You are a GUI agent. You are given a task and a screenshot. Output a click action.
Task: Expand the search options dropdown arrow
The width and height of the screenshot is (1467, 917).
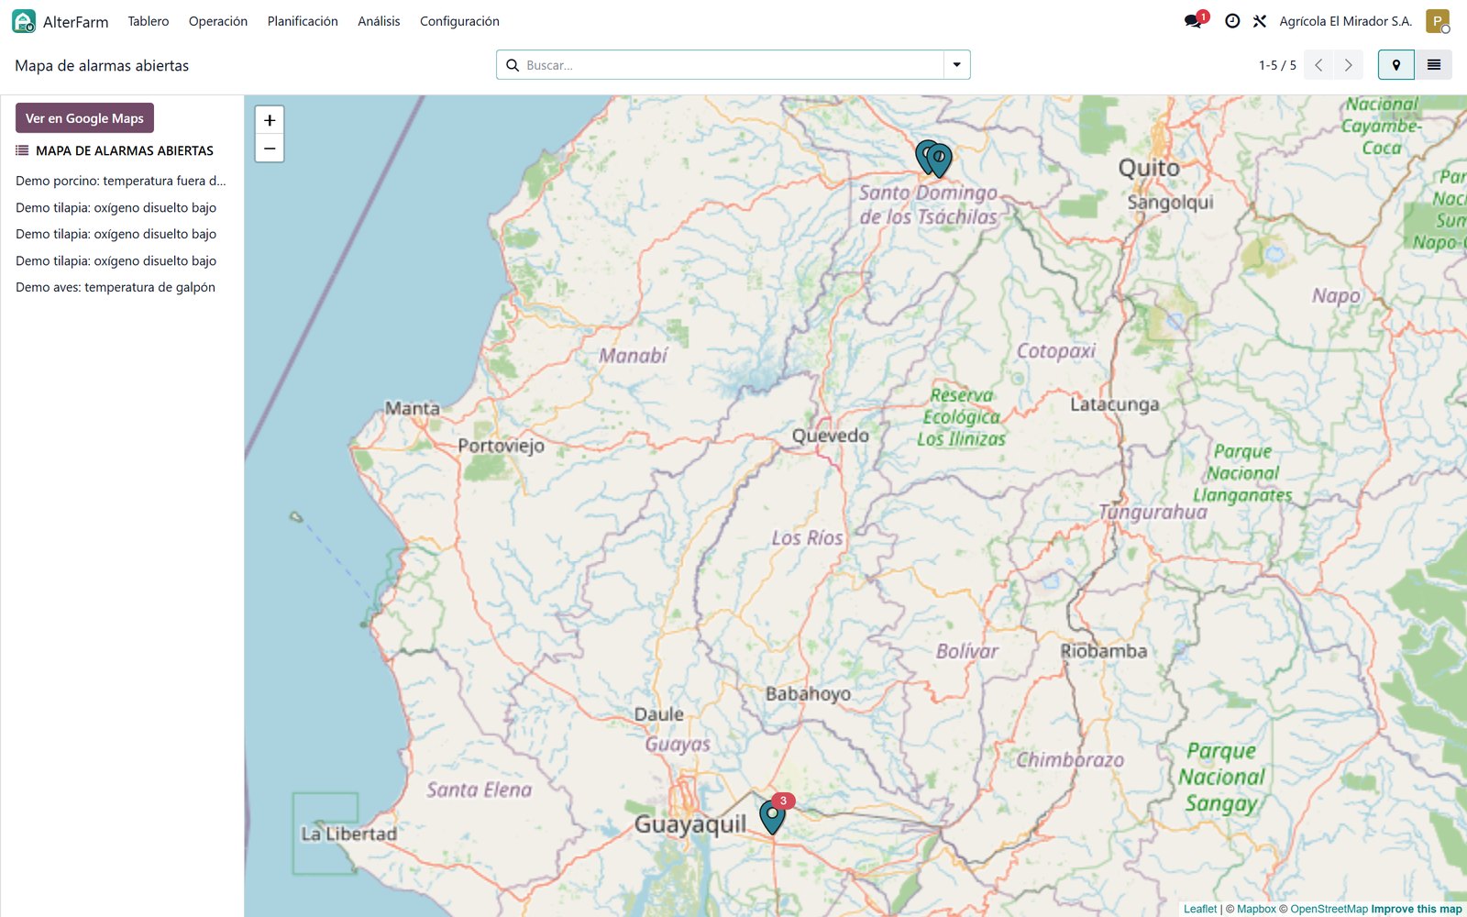[x=956, y=65]
